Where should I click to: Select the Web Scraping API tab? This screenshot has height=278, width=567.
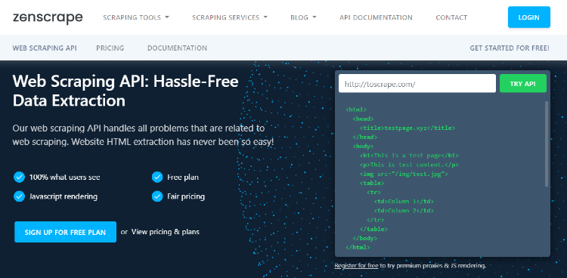45,48
